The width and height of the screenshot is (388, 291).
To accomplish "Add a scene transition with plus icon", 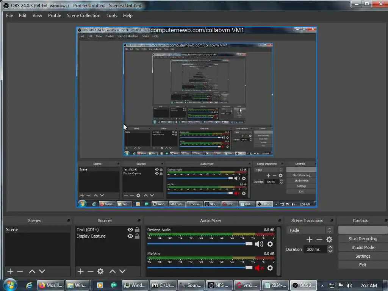I will click(309, 239).
